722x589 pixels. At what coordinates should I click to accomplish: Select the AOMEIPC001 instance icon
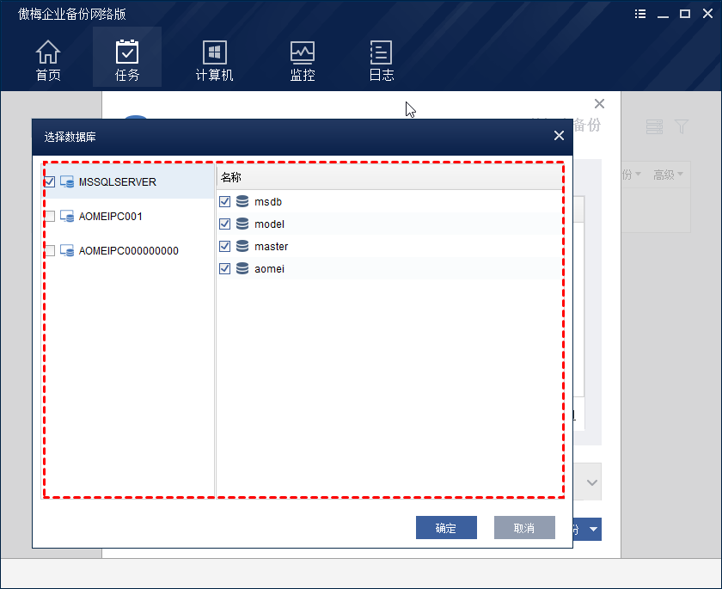66,216
